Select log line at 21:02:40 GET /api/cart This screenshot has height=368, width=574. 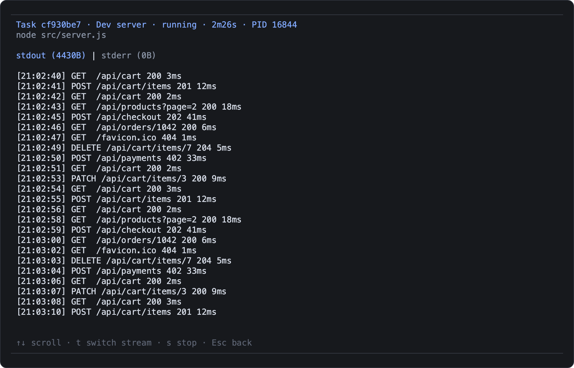point(99,76)
